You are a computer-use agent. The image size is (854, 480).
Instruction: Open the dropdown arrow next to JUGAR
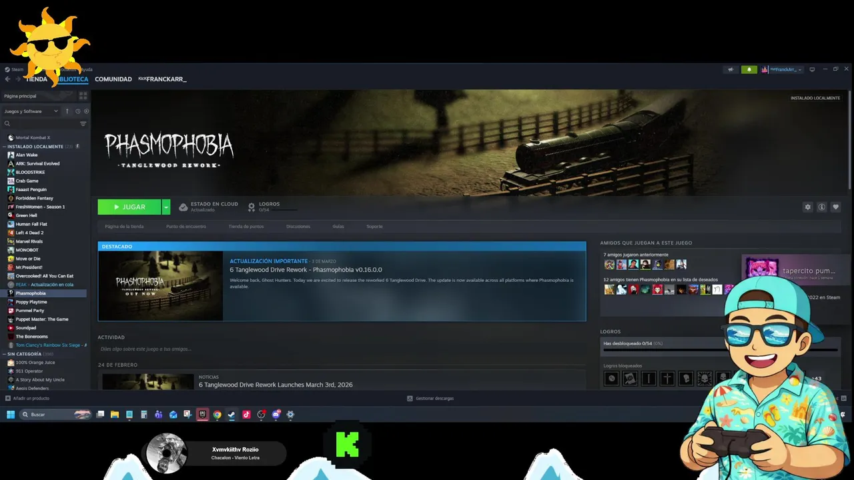pyautogui.click(x=166, y=207)
